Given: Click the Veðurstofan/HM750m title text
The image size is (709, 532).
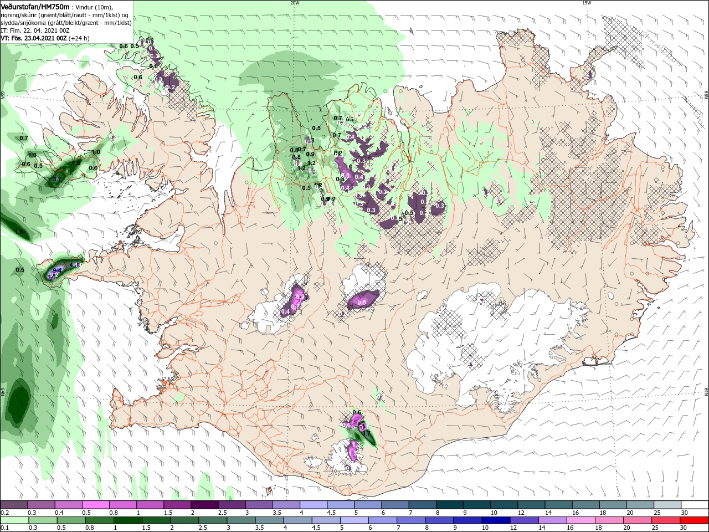Looking at the screenshot, I should [x=35, y=6].
